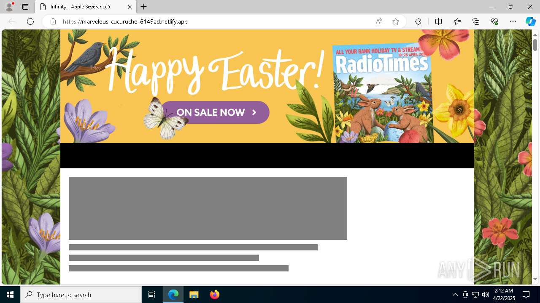Click the page scrollbar up arrow
540x303 pixels.
coord(535,35)
